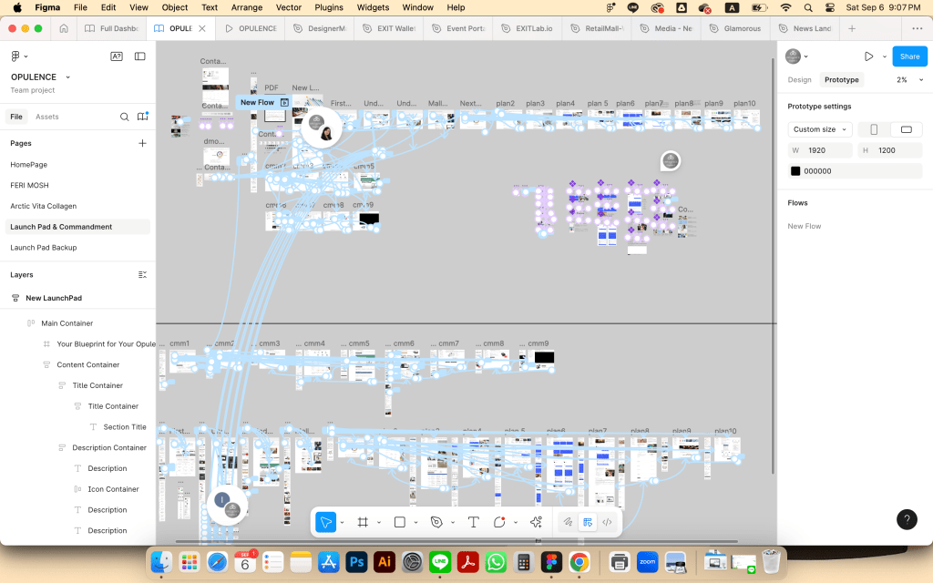Image resolution: width=933 pixels, height=583 pixels.
Task: Switch to the Design tab
Action: coord(799,80)
